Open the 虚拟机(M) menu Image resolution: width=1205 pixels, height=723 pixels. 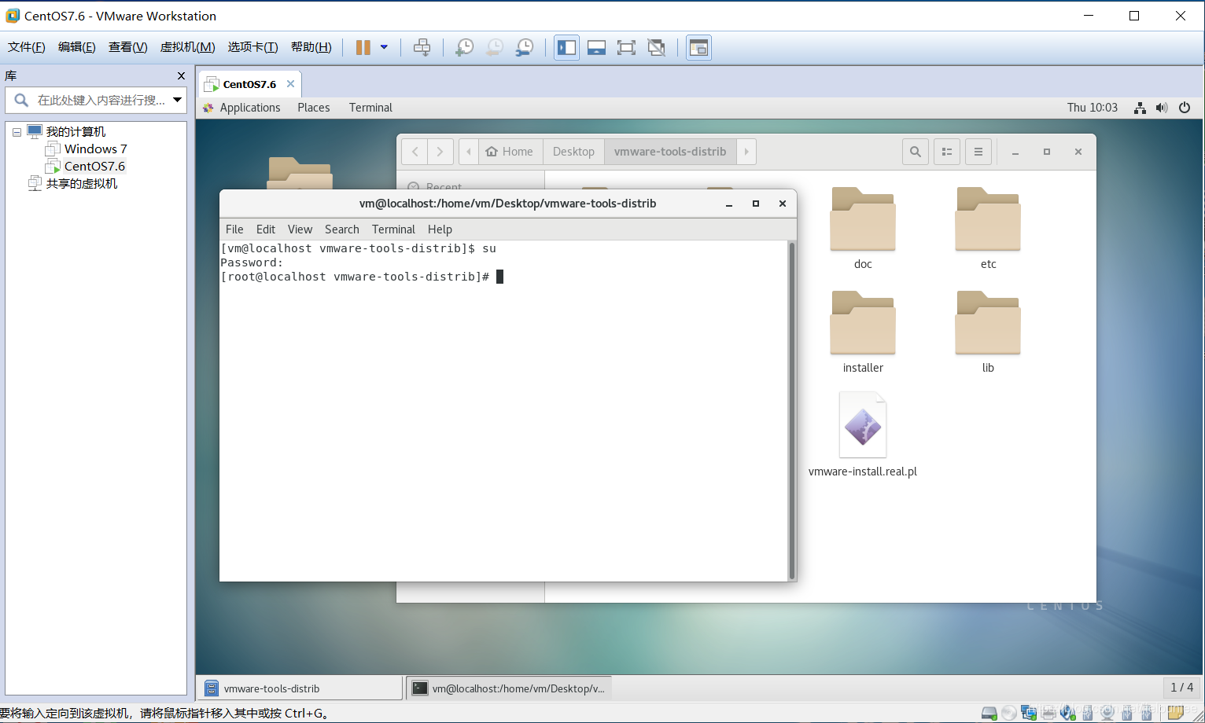point(187,47)
